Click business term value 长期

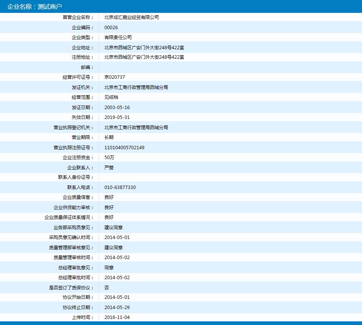(x=109, y=137)
